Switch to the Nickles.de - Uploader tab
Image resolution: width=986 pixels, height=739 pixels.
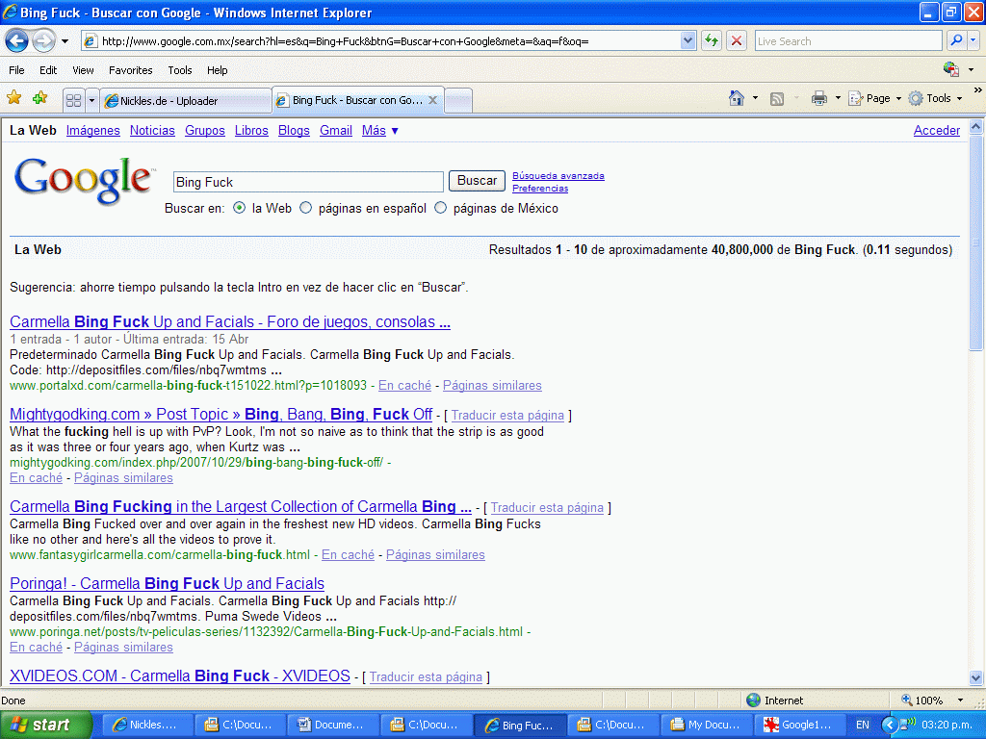pyautogui.click(x=185, y=100)
